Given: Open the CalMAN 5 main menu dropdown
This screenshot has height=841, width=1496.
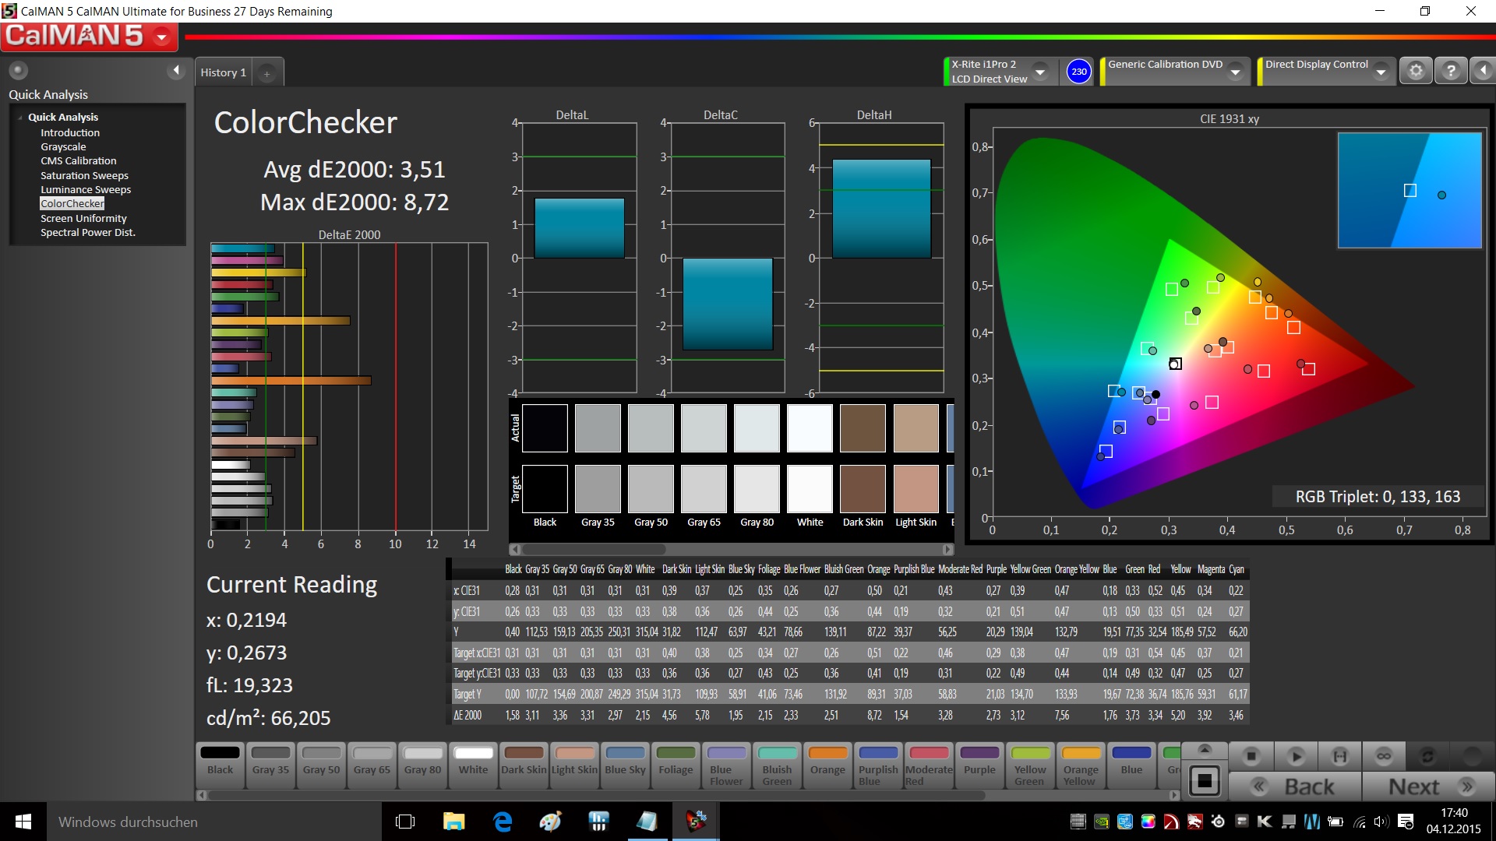Looking at the screenshot, I should coord(162,37).
